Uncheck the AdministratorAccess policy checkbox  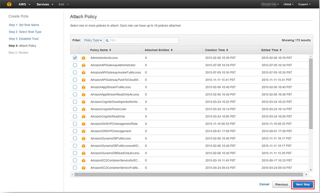[75, 58]
